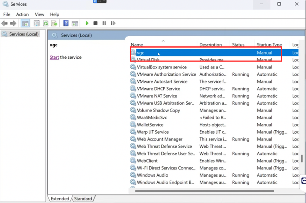This screenshot has width=306, height=203.
Task: Click the horizontal scrollbar of the services list
Action: (204, 191)
